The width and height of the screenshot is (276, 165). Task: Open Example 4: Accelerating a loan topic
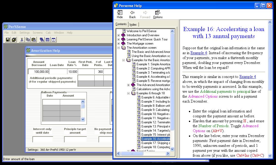pos(153,77)
